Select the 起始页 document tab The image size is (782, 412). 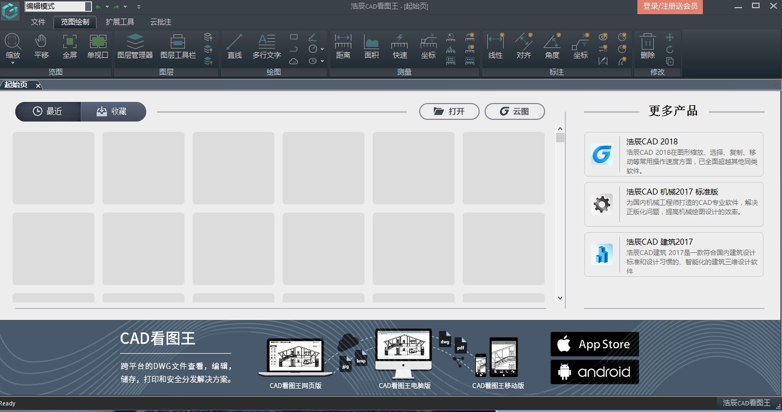[16, 84]
